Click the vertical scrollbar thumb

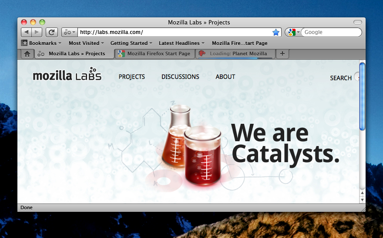tap(362, 96)
